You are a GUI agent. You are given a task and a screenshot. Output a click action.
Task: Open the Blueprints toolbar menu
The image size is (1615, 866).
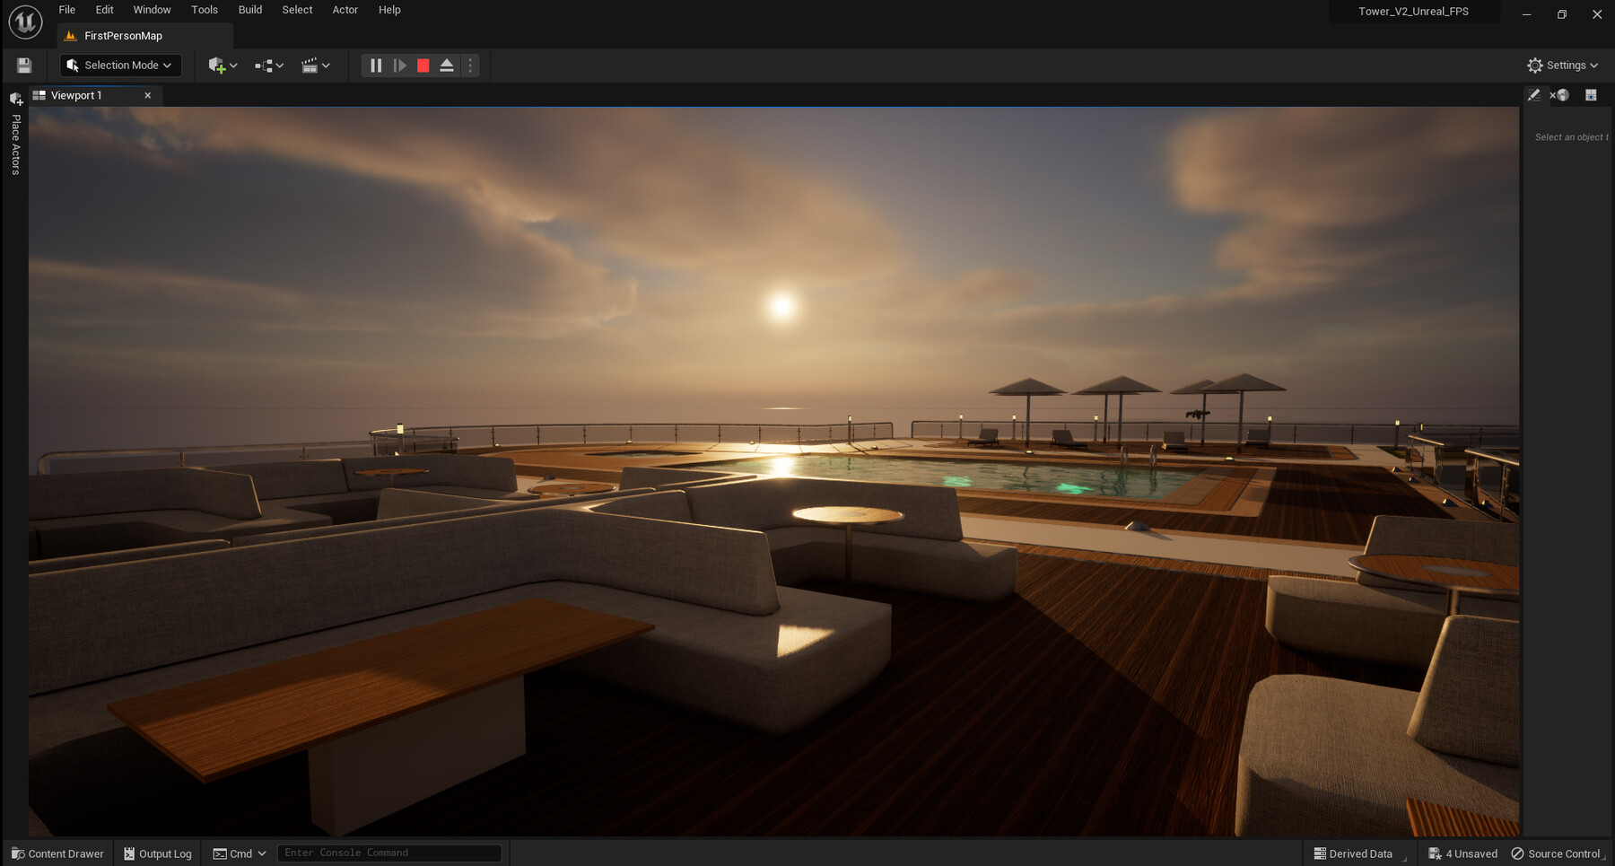tap(268, 65)
